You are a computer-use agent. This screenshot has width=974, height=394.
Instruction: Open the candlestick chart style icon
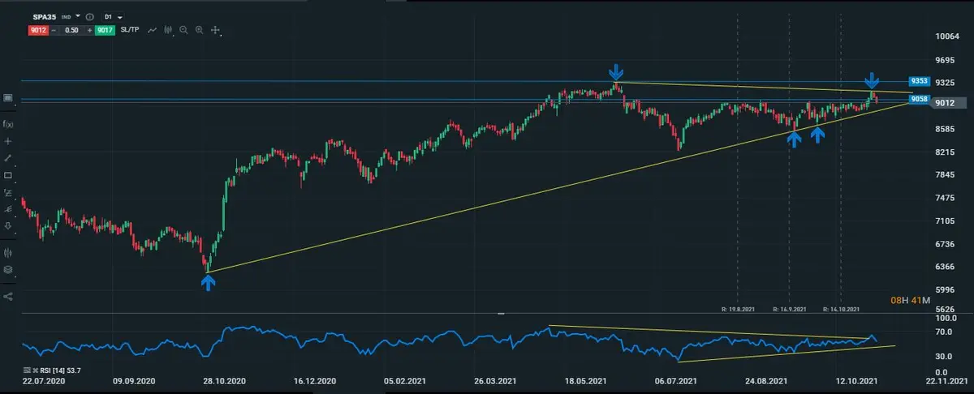(168, 30)
